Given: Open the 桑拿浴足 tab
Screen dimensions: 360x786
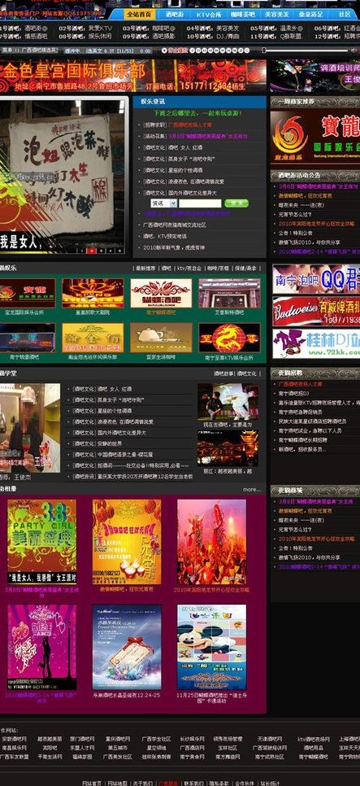Looking at the screenshot, I should pyautogui.click(x=310, y=15).
